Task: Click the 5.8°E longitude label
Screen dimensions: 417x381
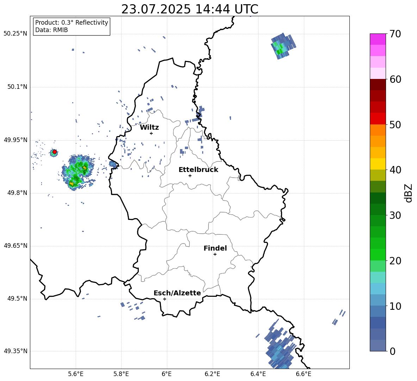Action: (x=121, y=374)
